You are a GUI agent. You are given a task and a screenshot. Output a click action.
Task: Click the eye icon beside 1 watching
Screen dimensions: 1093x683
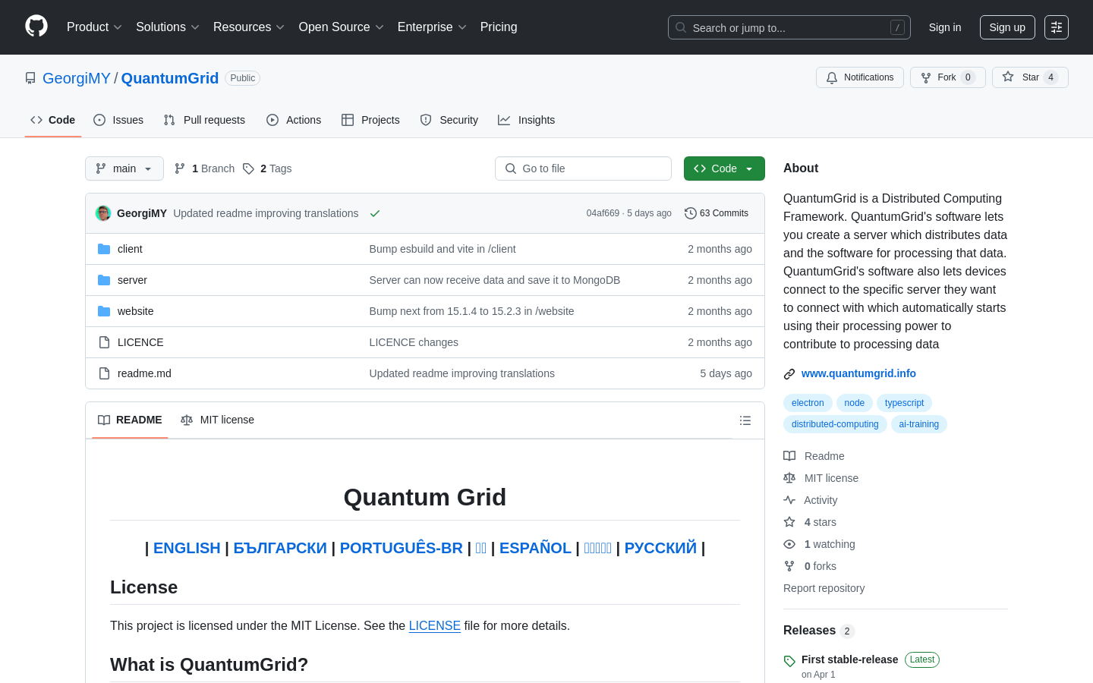pos(789,544)
